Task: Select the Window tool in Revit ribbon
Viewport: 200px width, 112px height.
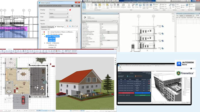Action: pos(118,6)
